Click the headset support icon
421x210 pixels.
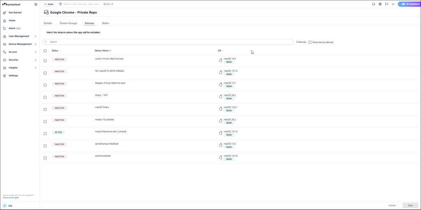[373, 4]
